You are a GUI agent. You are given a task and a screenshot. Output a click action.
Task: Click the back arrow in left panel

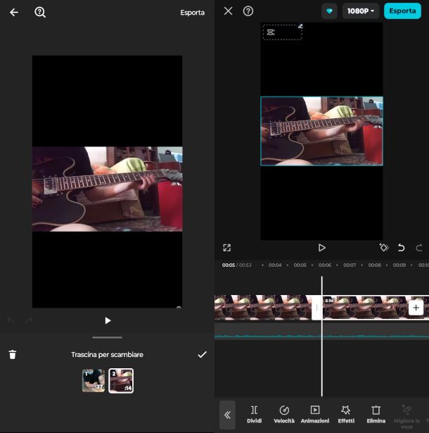pos(13,13)
